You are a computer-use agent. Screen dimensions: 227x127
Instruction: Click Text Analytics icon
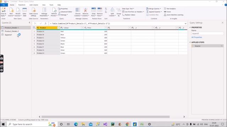point(165,8)
